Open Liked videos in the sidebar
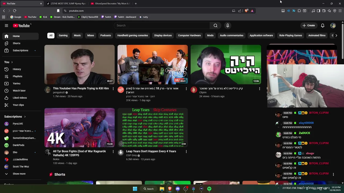344x193 pixels. coord(20,98)
